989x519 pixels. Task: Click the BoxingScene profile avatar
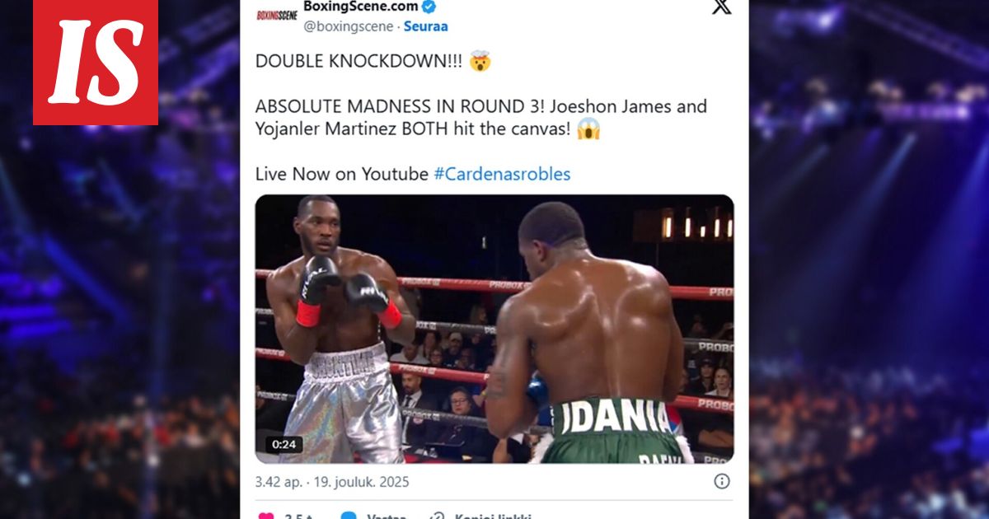(x=276, y=14)
